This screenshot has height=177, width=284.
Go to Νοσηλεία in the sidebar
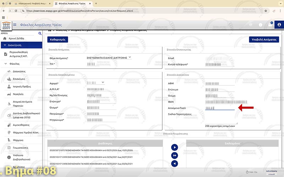tap(18, 94)
